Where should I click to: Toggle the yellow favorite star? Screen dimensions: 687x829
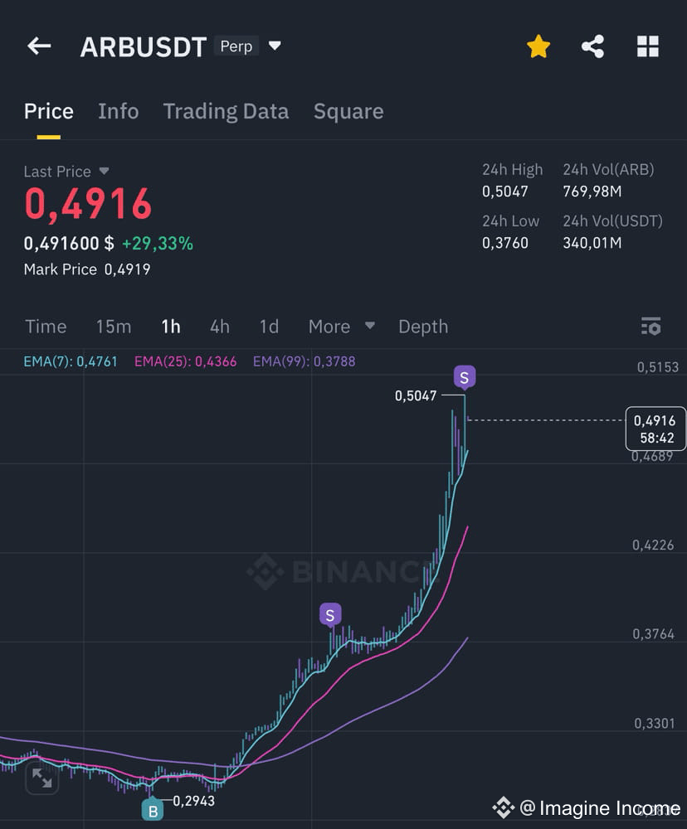tap(538, 46)
